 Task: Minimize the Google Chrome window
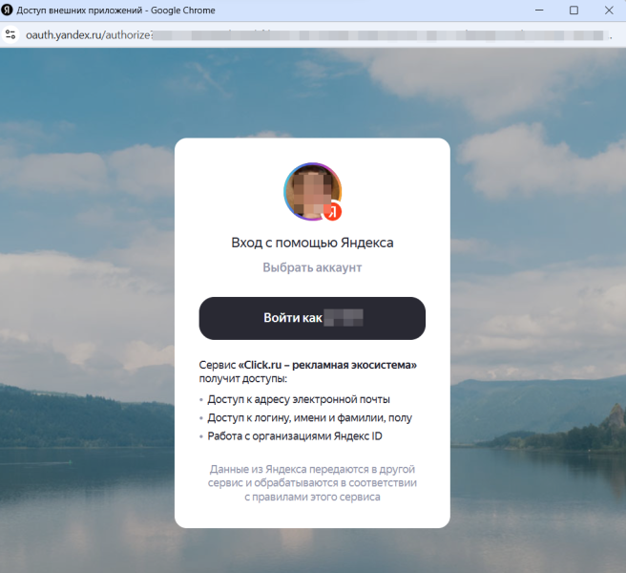pos(539,10)
